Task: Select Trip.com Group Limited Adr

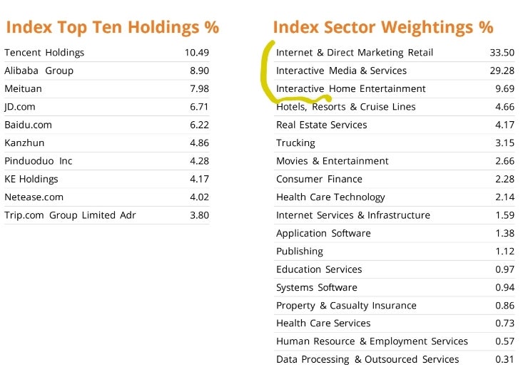Action: coord(70,215)
